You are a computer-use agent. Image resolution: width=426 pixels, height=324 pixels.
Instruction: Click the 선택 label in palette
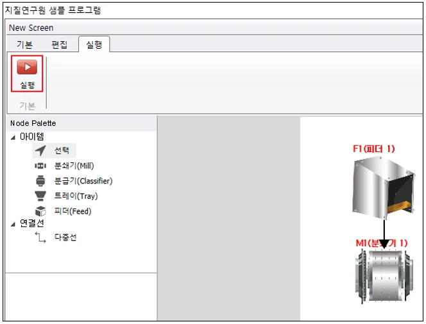click(62, 150)
